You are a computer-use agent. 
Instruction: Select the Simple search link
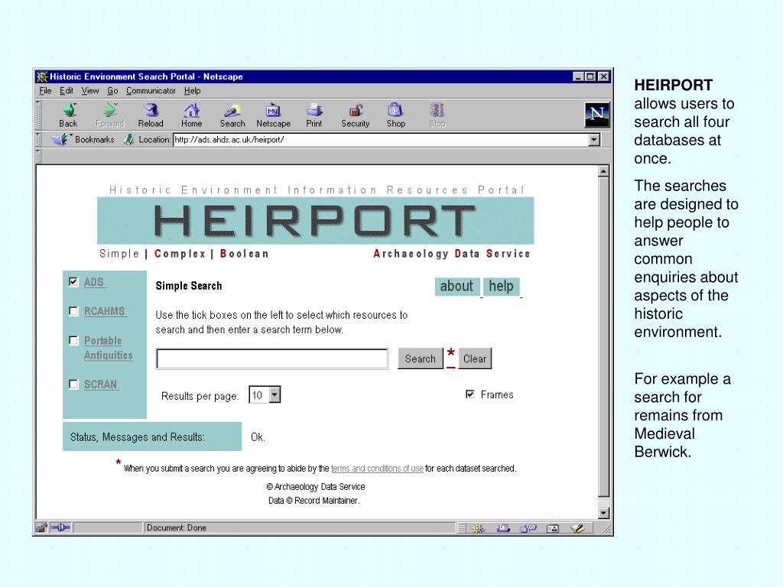point(119,254)
